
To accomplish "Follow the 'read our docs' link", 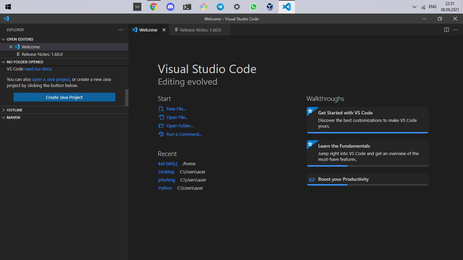I will (38, 69).
